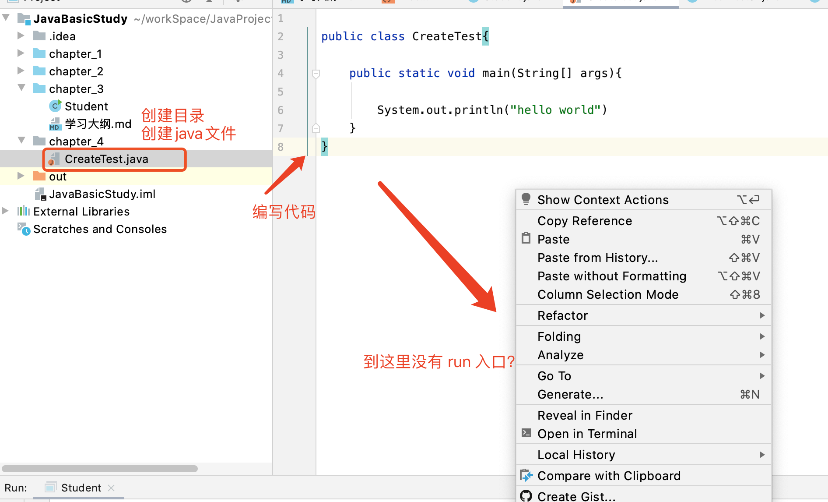
Task: Choose Paste from History menu item
Action: (643, 258)
